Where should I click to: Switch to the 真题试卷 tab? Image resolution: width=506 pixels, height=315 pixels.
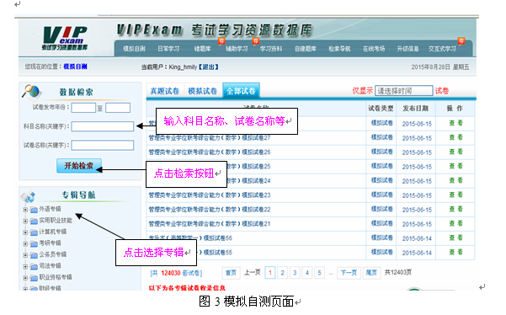click(x=165, y=91)
